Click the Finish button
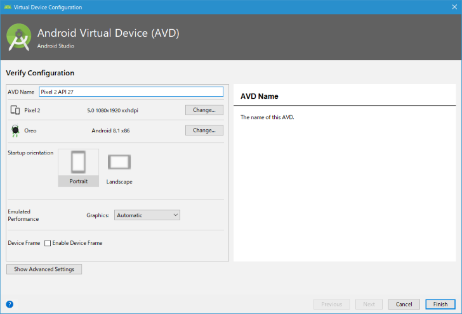This screenshot has width=462, height=314. click(x=440, y=305)
